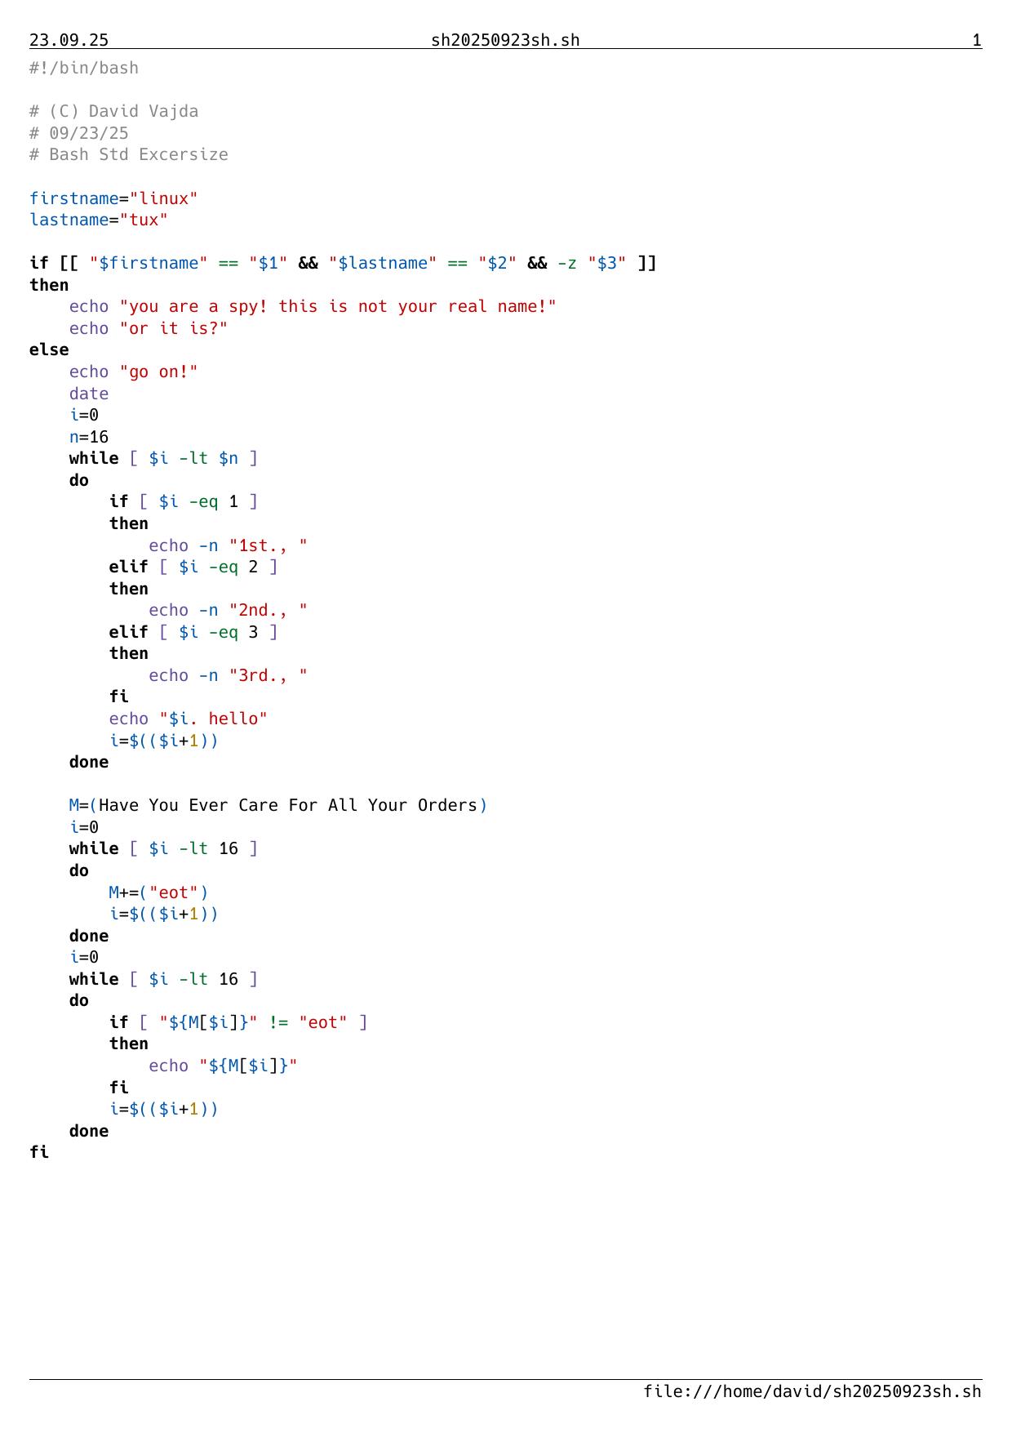Click the sh20250923sh.sh header title
Image resolution: width=1012 pixels, height=1433 pixels.
[x=505, y=40]
